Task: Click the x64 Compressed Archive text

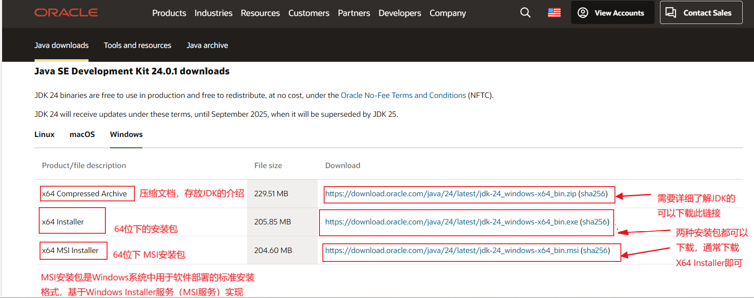Action: 84,194
